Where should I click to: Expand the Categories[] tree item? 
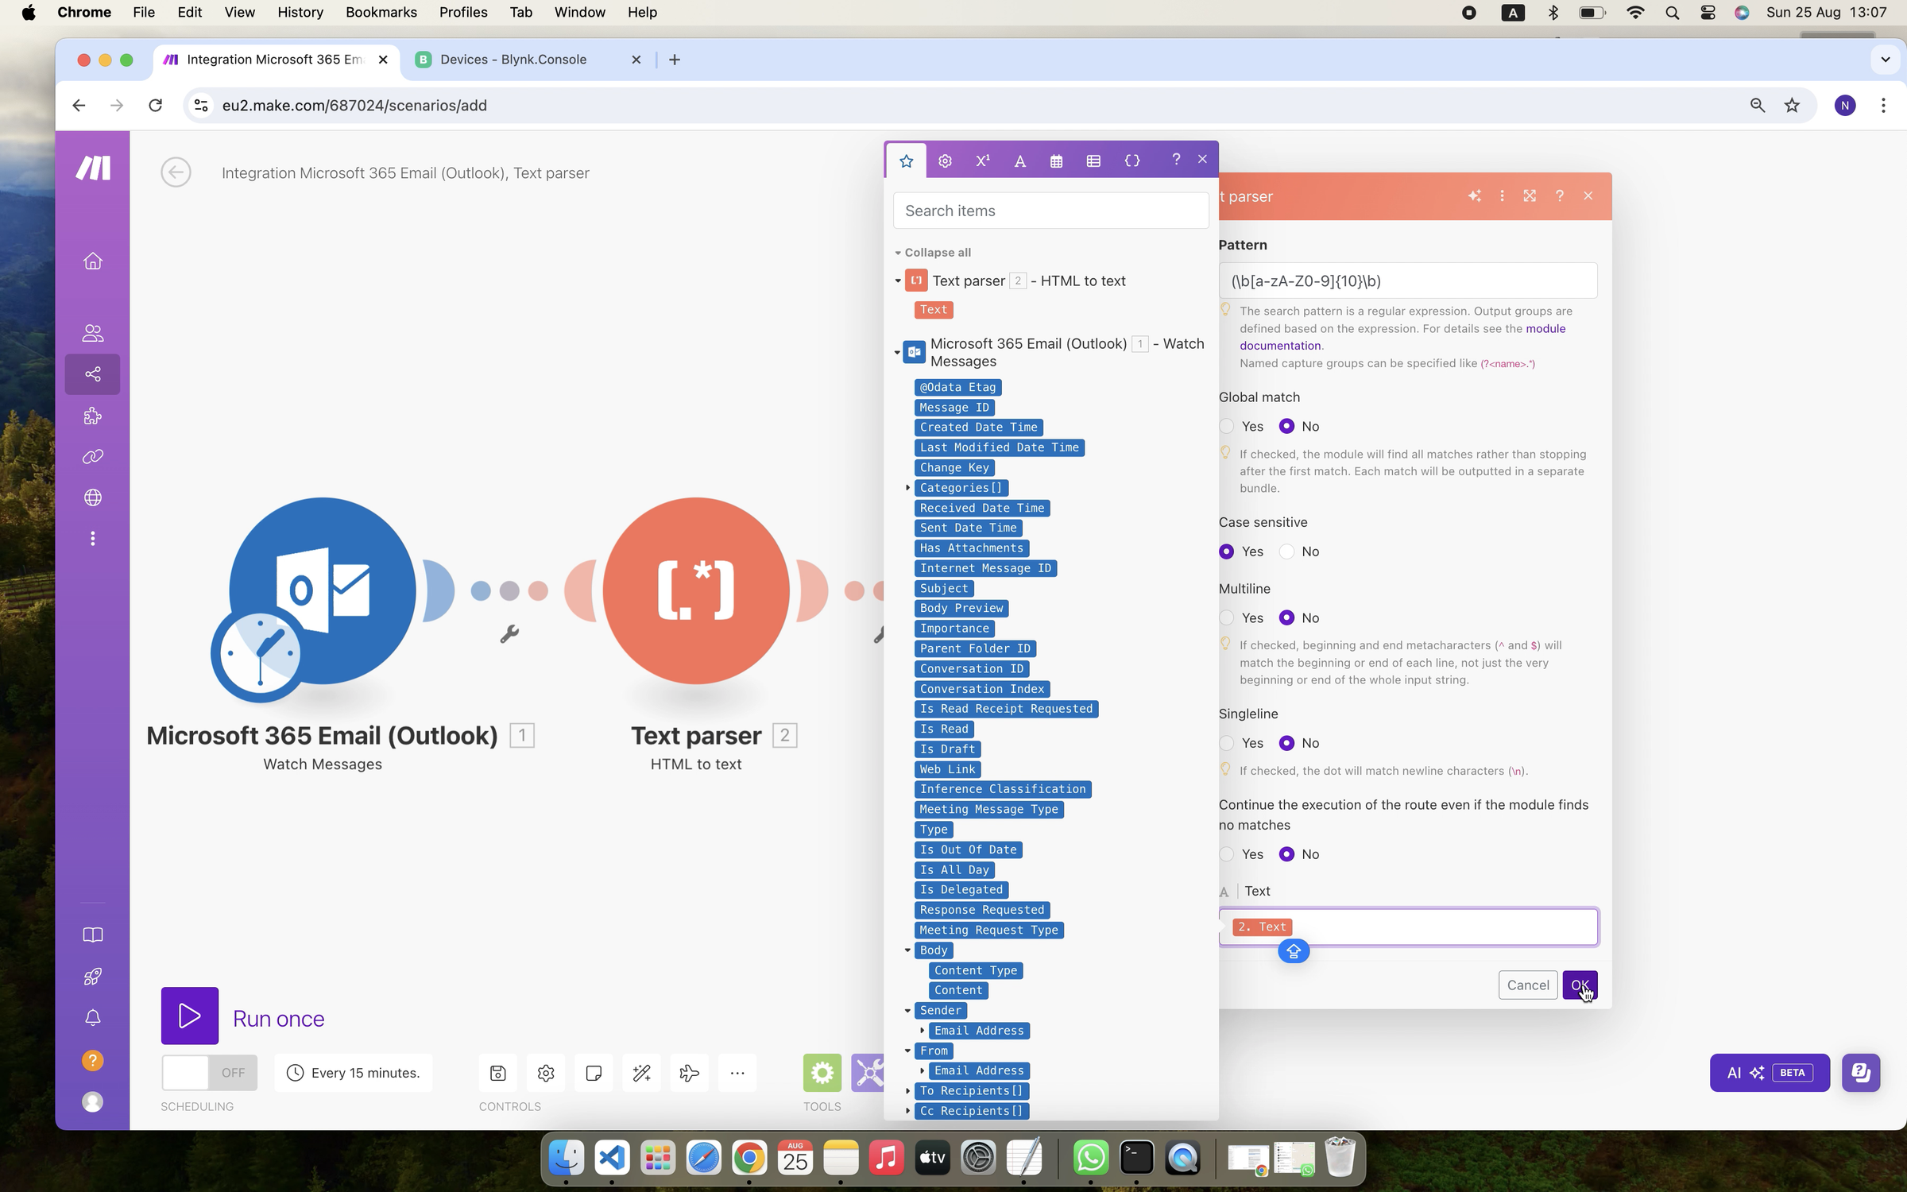click(908, 488)
